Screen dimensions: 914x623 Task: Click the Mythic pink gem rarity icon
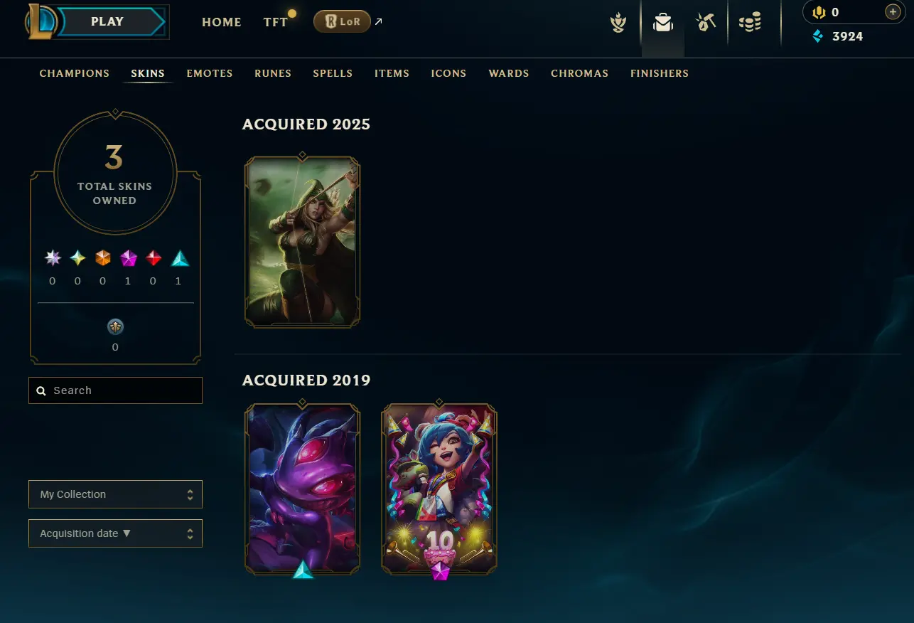pos(129,258)
